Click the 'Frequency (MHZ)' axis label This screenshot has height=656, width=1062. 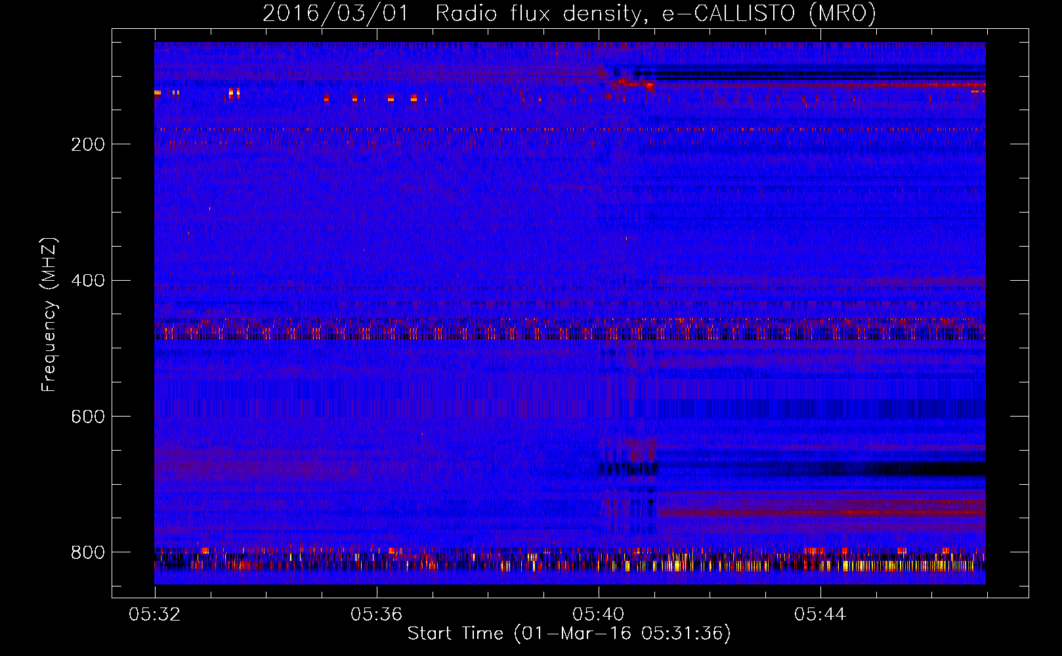tap(49, 315)
